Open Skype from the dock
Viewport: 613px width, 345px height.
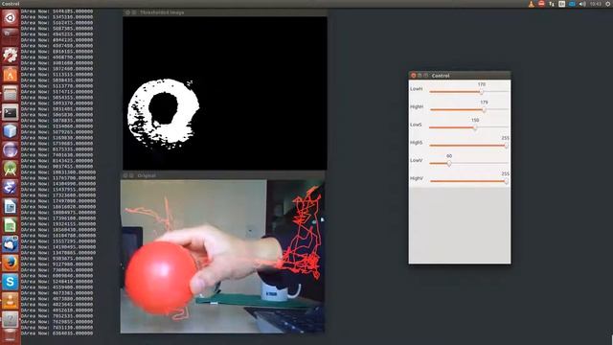pyautogui.click(x=11, y=282)
